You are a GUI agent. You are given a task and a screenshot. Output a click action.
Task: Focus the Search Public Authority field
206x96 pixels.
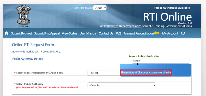point(161,61)
